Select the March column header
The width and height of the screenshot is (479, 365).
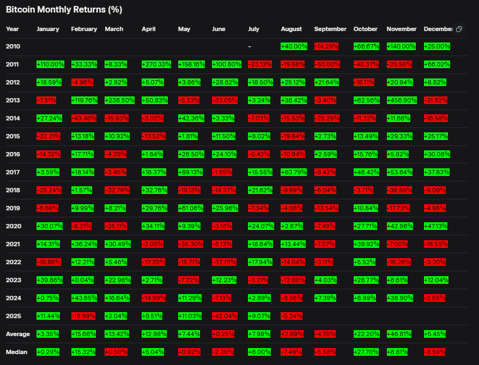(114, 29)
